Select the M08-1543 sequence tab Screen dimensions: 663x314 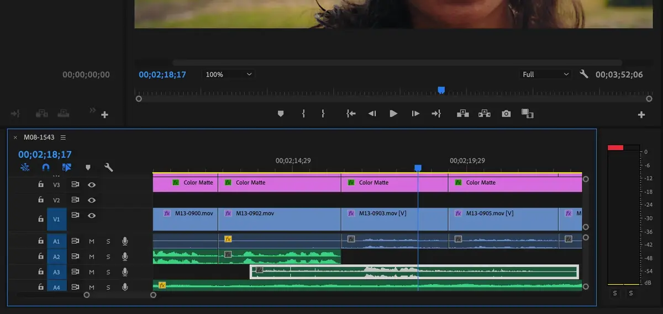(x=38, y=137)
